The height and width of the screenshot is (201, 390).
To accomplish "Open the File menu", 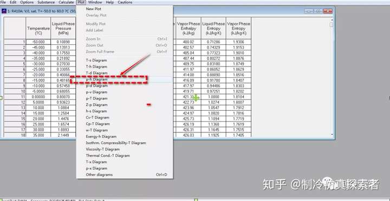I will point(3,2).
